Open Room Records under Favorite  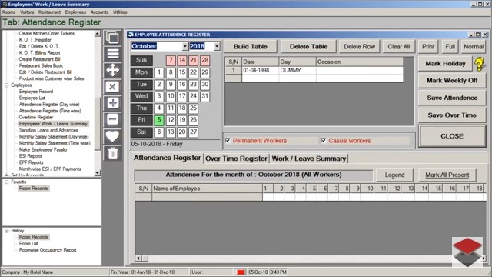[34, 189]
